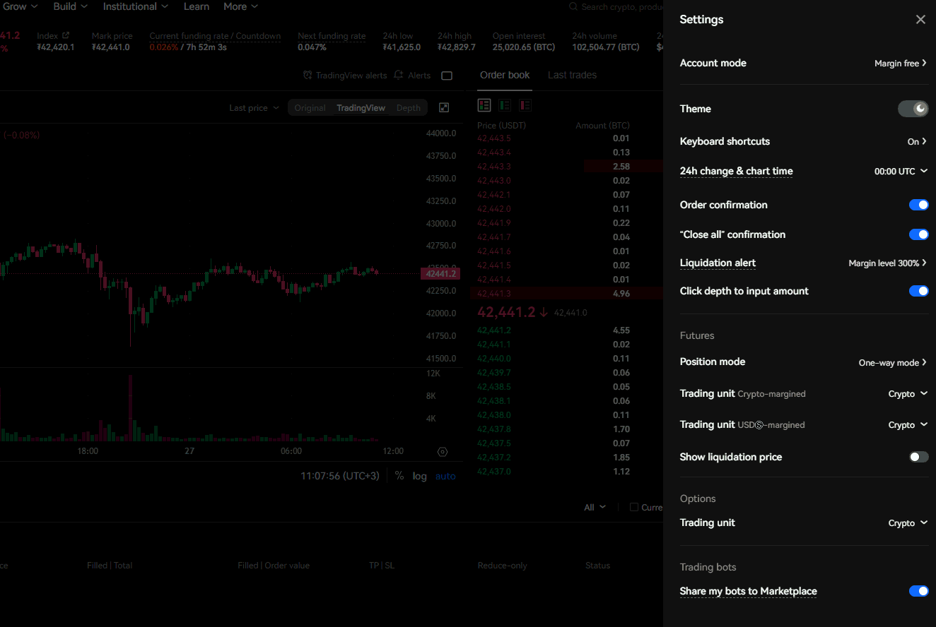The height and width of the screenshot is (627, 936).
Task: Disable the Order confirmation switch
Action: click(x=918, y=205)
